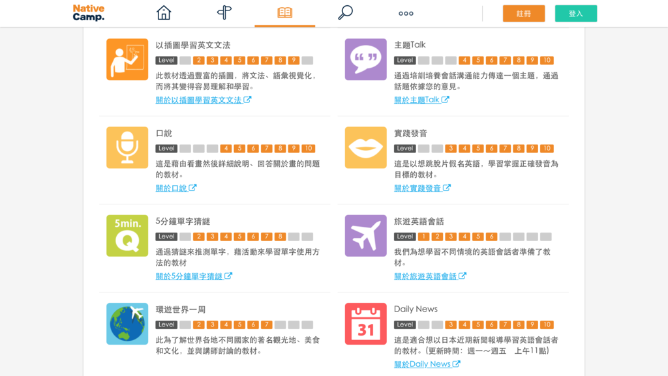This screenshot has height=376, width=668.
Task: Select level 9 badge for 以插圖學習英文文法
Action: pyautogui.click(x=294, y=61)
